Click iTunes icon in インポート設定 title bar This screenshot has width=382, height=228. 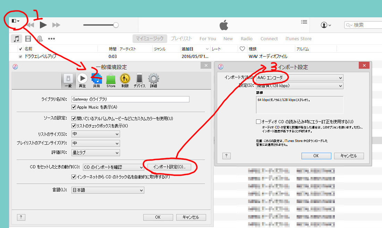pyautogui.click(x=221, y=67)
